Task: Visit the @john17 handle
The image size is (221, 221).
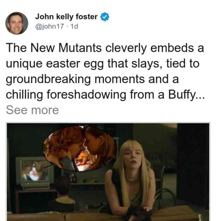Action: click(50, 26)
